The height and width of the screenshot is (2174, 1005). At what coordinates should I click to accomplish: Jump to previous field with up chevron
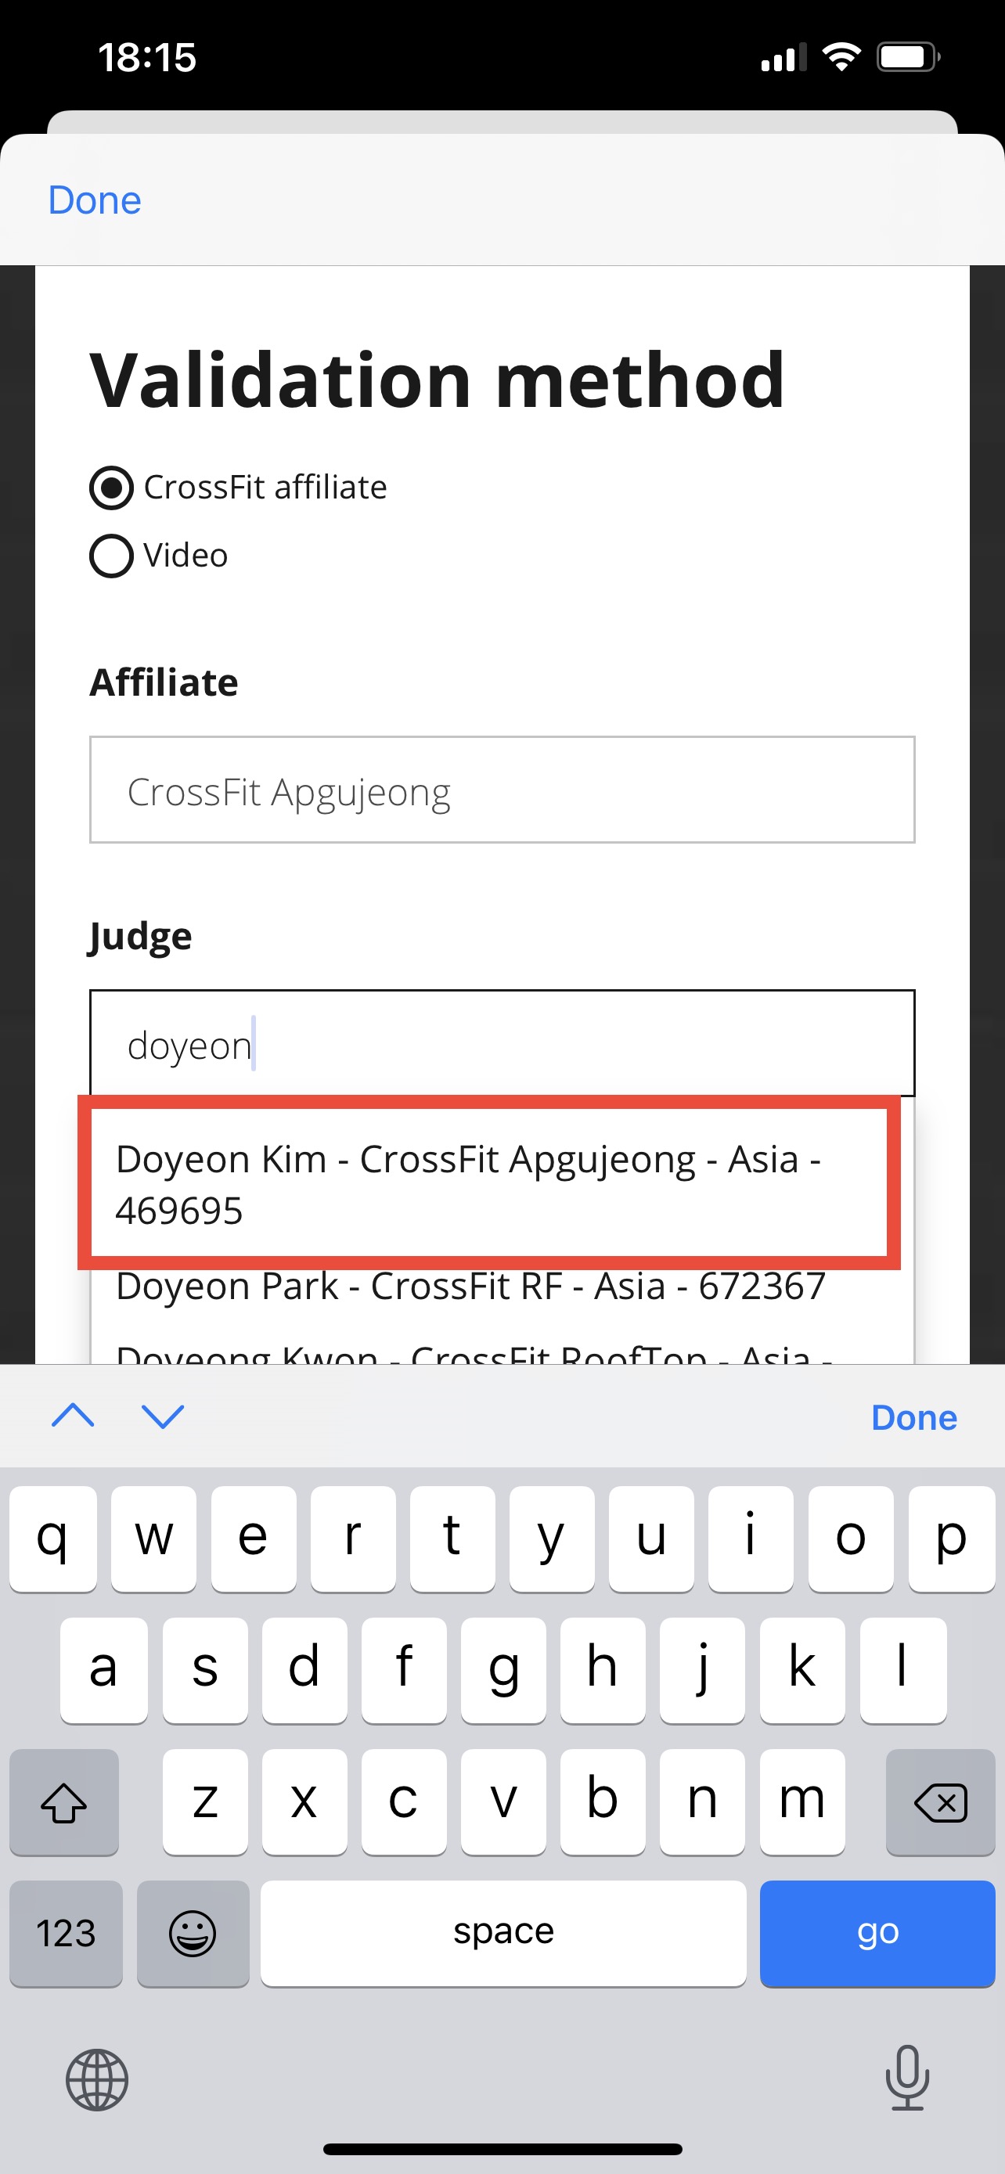tap(73, 1416)
